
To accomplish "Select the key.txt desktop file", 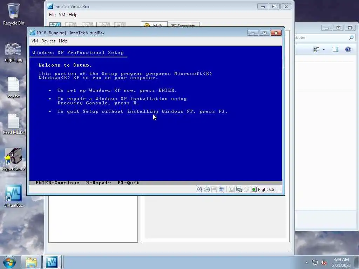I will (x=14, y=88).
